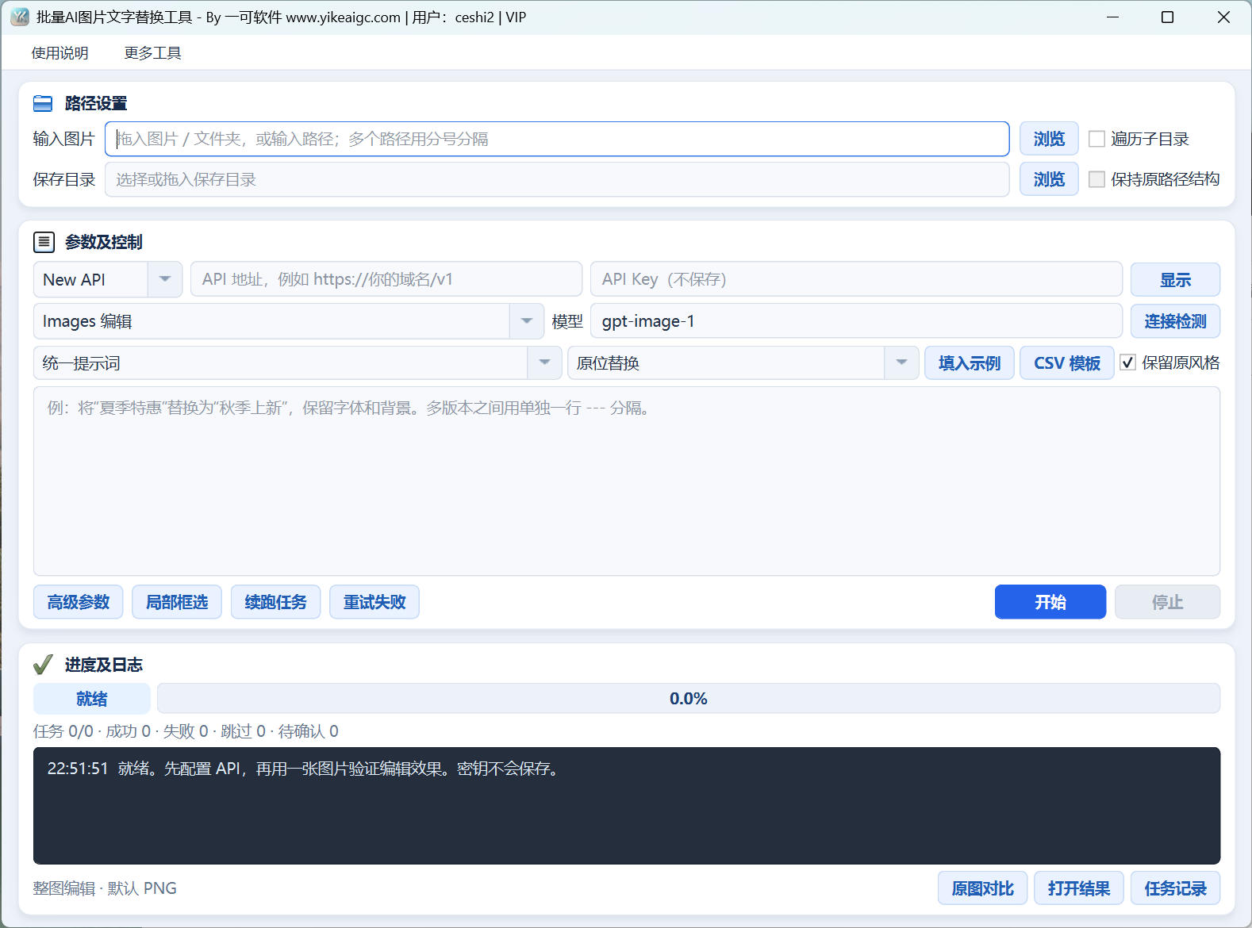Click the app logo icon in title bar
Viewport: 1252px width, 928px height.
coord(20,17)
